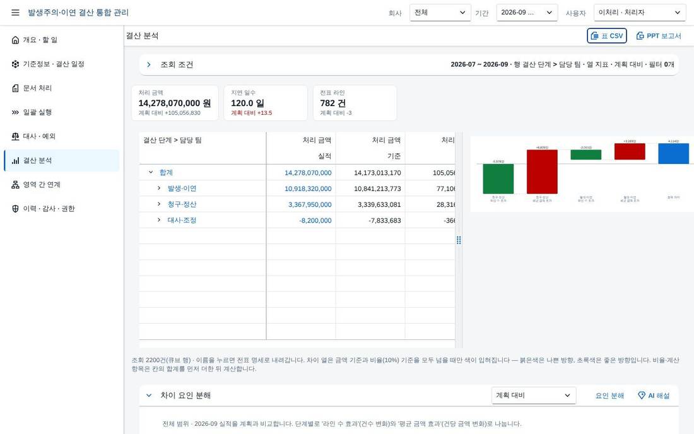Open the 대사·조정 amount -8,200,000 link

coord(315,220)
